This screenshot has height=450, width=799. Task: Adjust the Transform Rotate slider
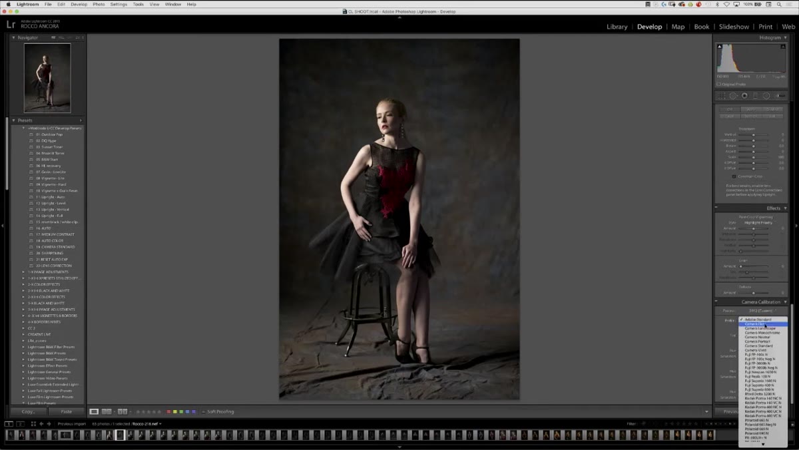(x=753, y=146)
